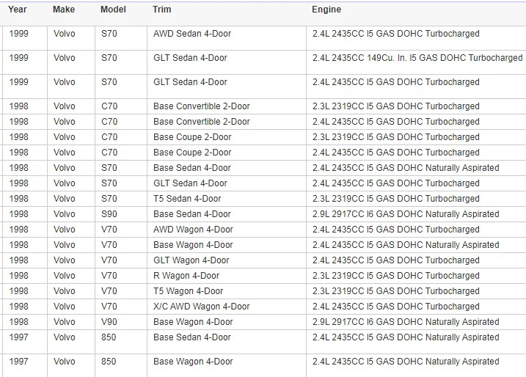The image size is (526, 377).
Task: Click Naturally Aspirated engine in S70 Base Sedan row
Action: [x=406, y=168]
